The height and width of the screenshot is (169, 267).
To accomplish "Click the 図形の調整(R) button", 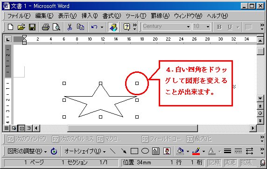I will pos(27,151).
